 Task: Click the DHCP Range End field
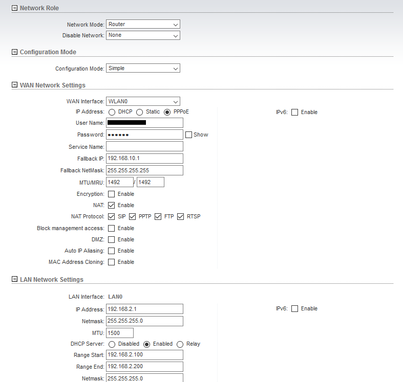point(144,367)
